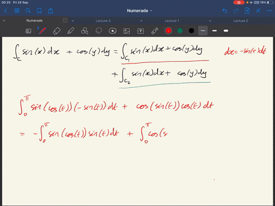Switch to the Lecture 2 tab

(x=241, y=21)
